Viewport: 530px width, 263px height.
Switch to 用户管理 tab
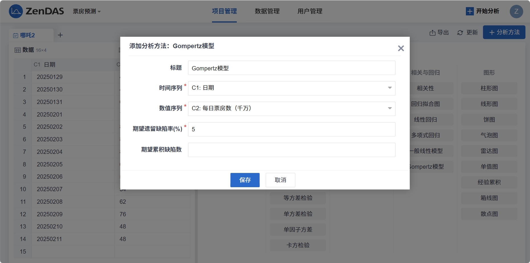(x=310, y=11)
